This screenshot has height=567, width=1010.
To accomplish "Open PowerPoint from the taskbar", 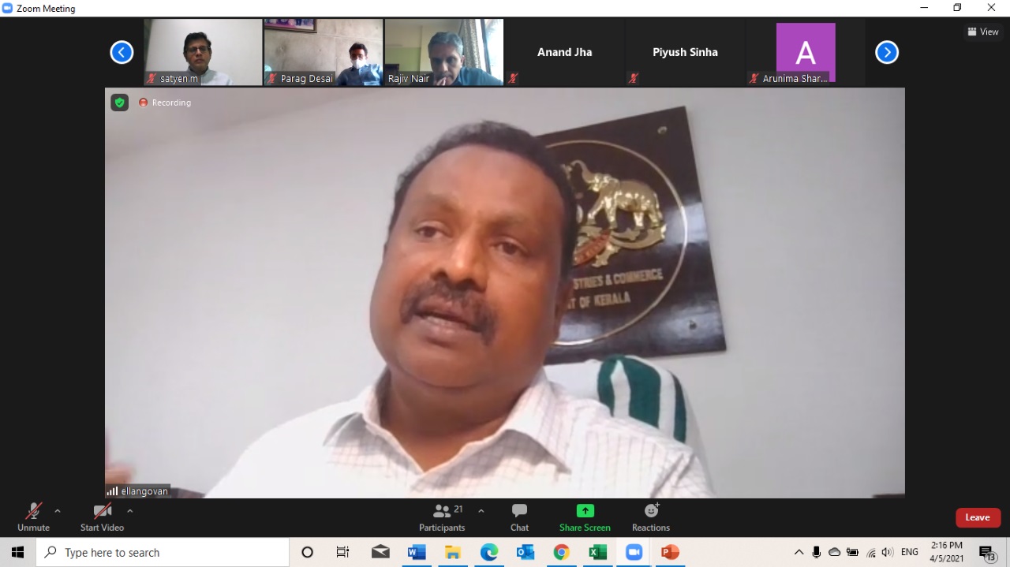I will [670, 552].
